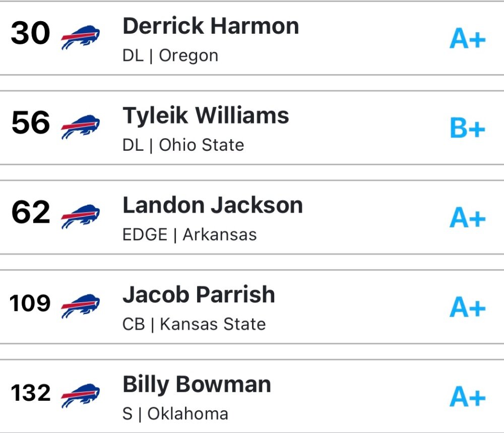Image resolution: width=504 pixels, height=433 pixels.
Task: Select the CB | Kansas State subtitle
Action: (x=194, y=324)
